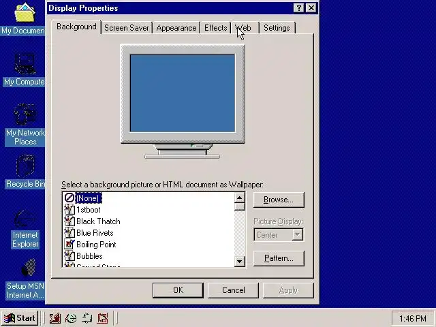Click the wallpaper list scroll down arrow
The image size is (436, 327).
tap(239, 261)
